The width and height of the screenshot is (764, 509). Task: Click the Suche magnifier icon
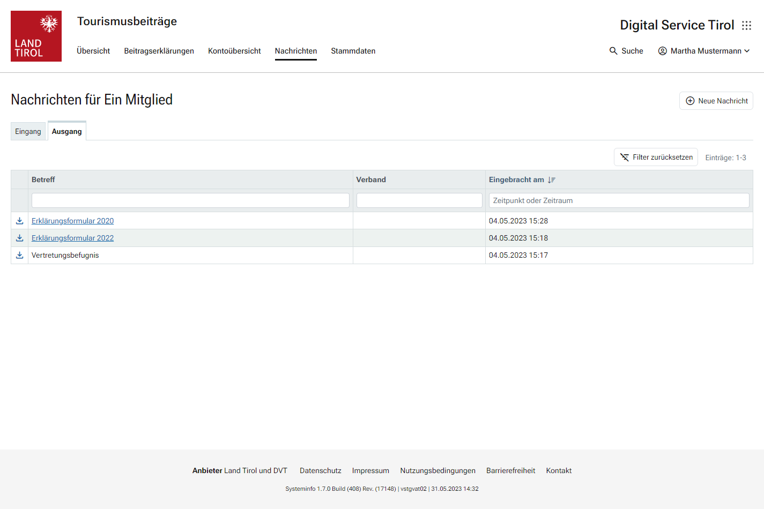[x=613, y=51]
